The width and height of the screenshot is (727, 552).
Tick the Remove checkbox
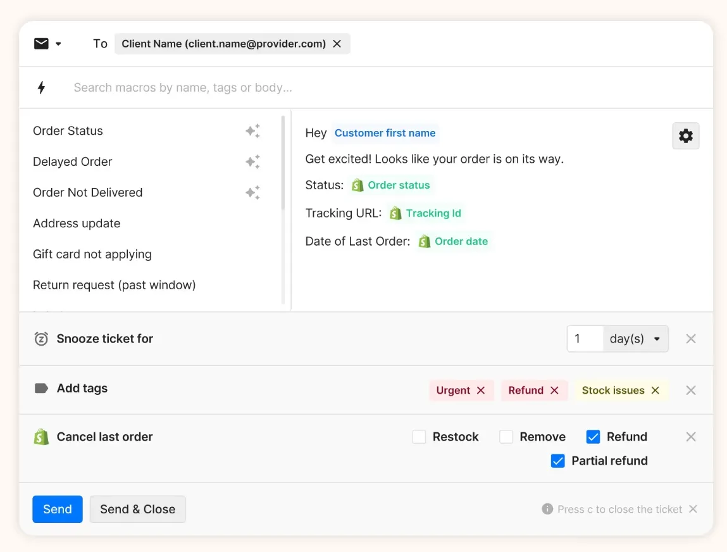506,437
